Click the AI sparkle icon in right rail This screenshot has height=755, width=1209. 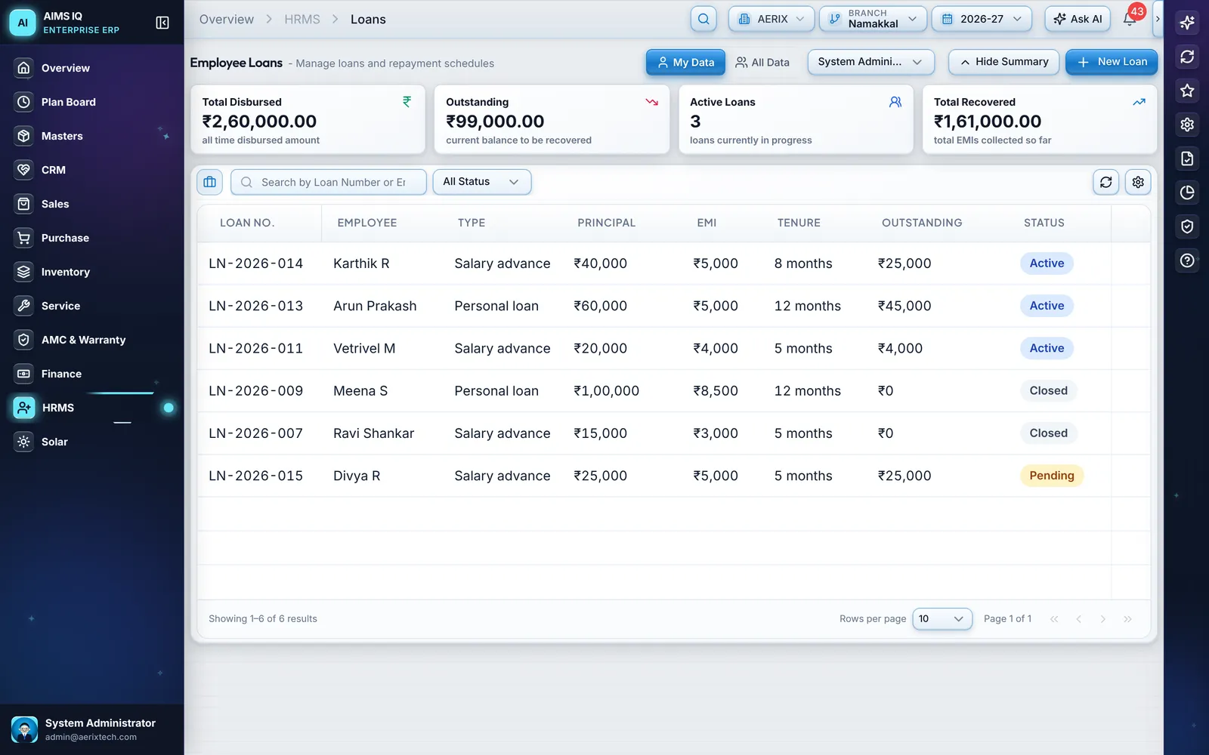(x=1187, y=23)
